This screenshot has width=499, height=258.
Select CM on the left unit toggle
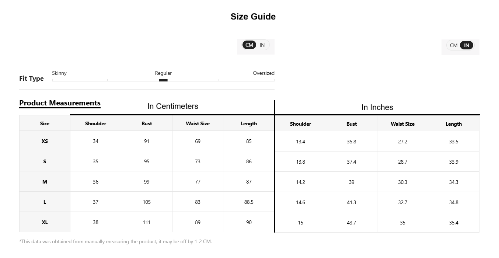pyautogui.click(x=249, y=45)
